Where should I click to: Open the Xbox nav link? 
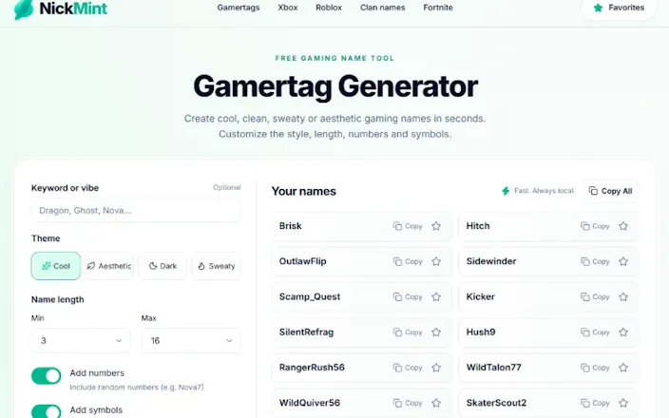(x=288, y=8)
